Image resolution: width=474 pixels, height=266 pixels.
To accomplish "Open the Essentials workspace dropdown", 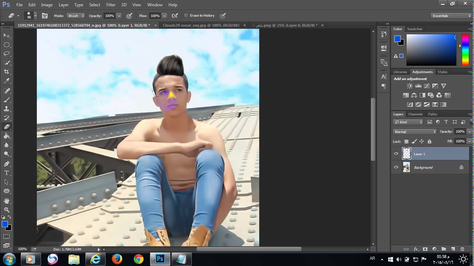I will pyautogui.click(x=451, y=16).
